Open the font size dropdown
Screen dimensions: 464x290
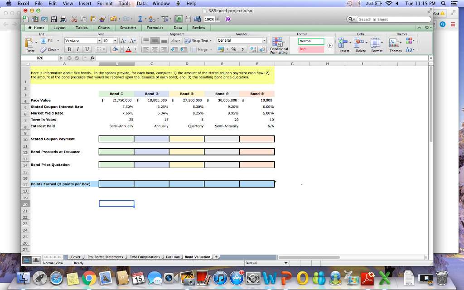point(115,41)
